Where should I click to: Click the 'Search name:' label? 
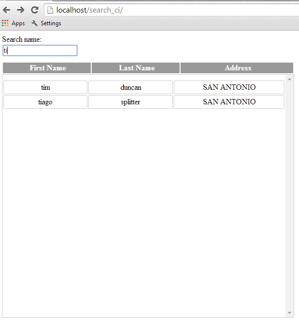(21, 39)
